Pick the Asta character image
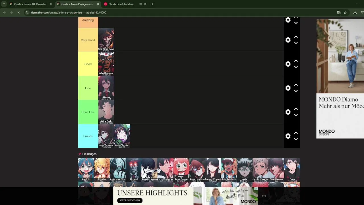The height and width of the screenshot is (205, 364). coord(245,170)
